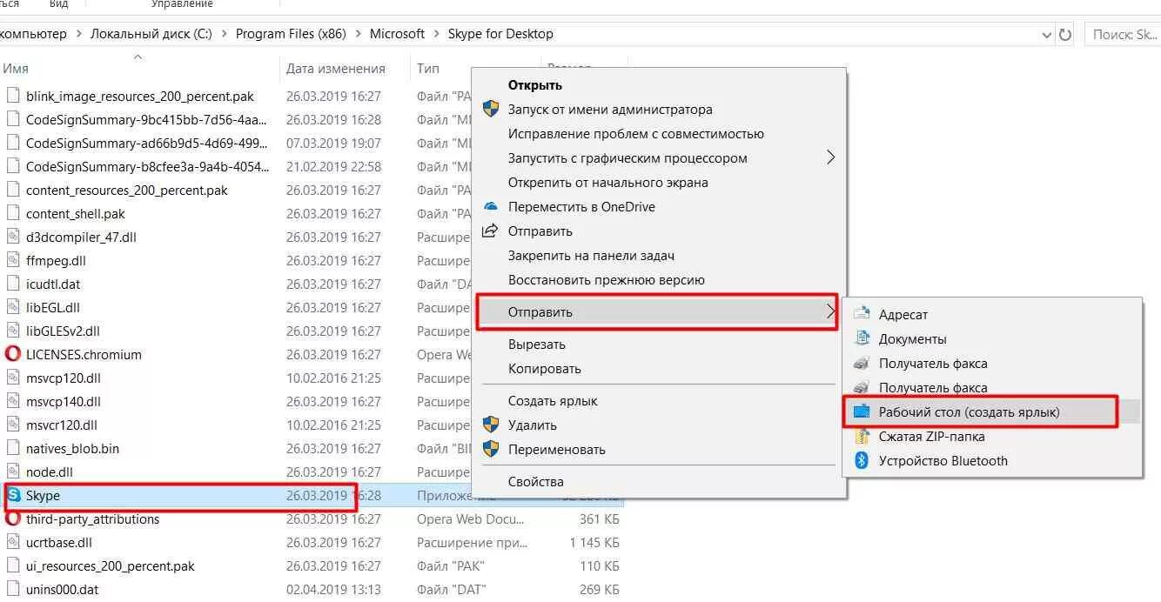The height and width of the screenshot is (602, 1161).
Task: Select Запуск от имени администратора
Action: point(610,110)
